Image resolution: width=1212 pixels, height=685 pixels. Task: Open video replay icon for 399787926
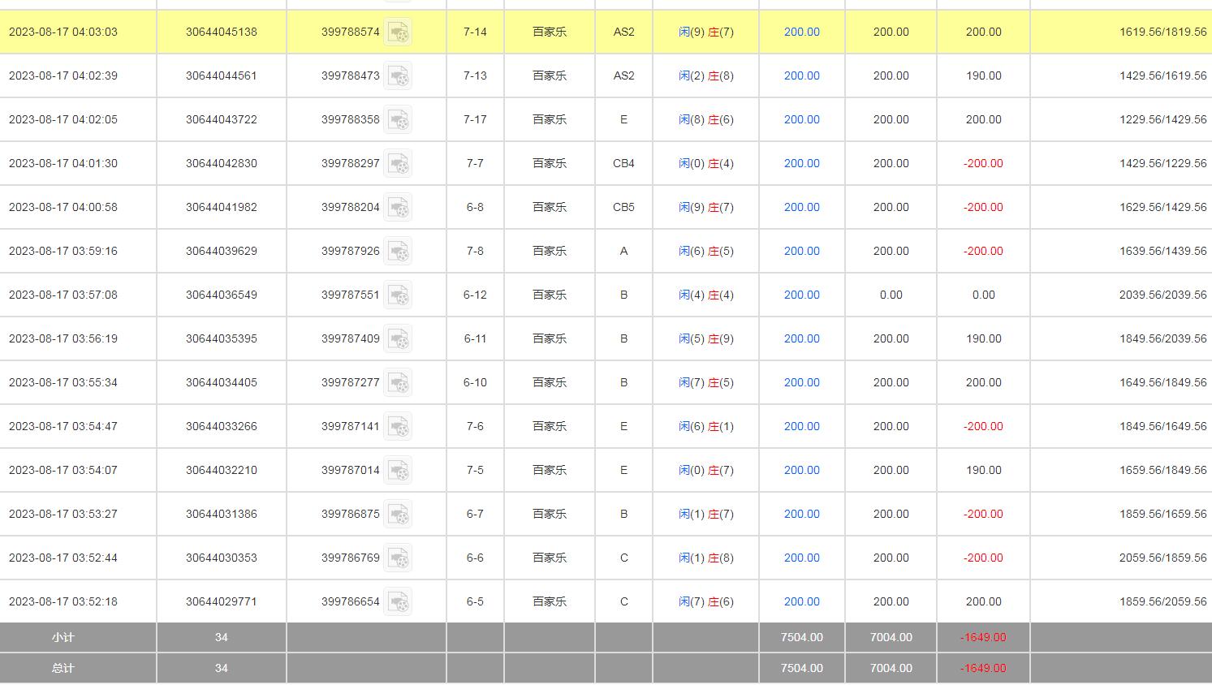(398, 252)
